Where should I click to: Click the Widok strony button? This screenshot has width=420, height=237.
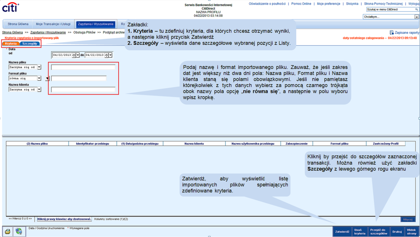point(411,232)
